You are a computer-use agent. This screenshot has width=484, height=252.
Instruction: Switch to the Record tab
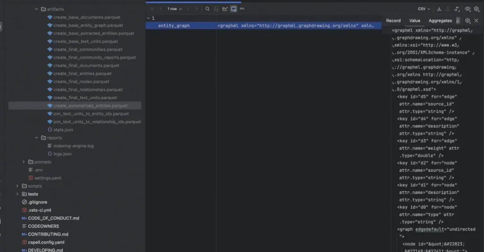pyautogui.click(x=393, y=21)
